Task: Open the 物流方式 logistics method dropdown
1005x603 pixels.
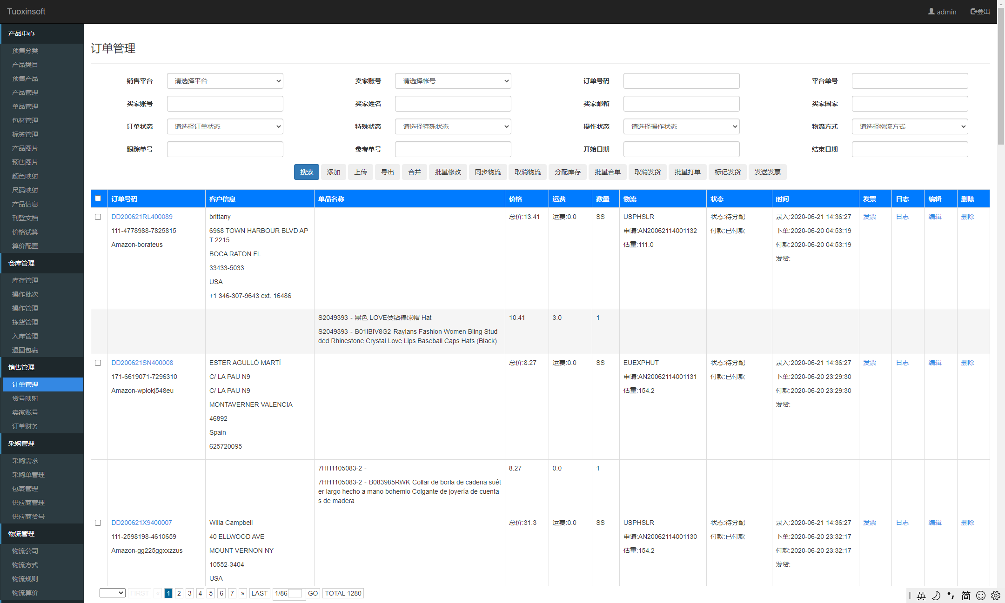Action: click(910, 126)
